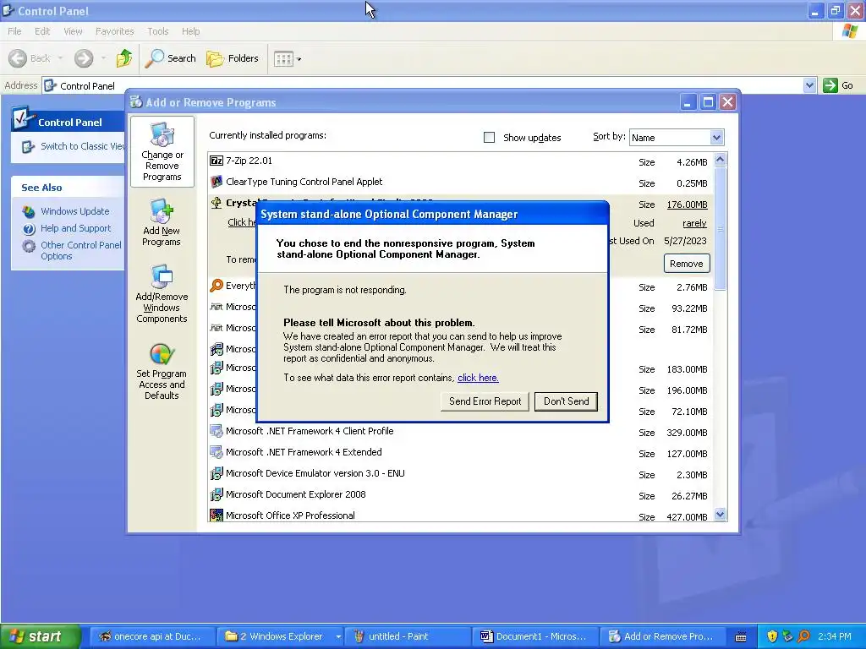Open the Help menu
Viewport: 866px width, 649px height.
(x=190, y=31)
